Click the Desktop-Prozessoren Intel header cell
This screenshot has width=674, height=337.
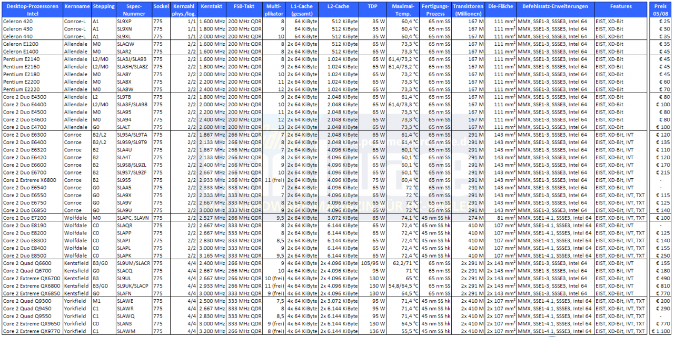pos(32,9)
